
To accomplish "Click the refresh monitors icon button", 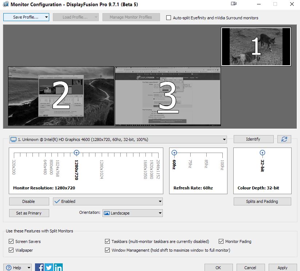I will 284,139.
